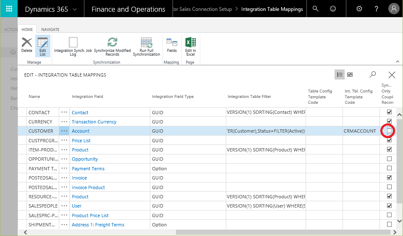Open the help question mark
The image size is (403, 236).
[376, 9]
